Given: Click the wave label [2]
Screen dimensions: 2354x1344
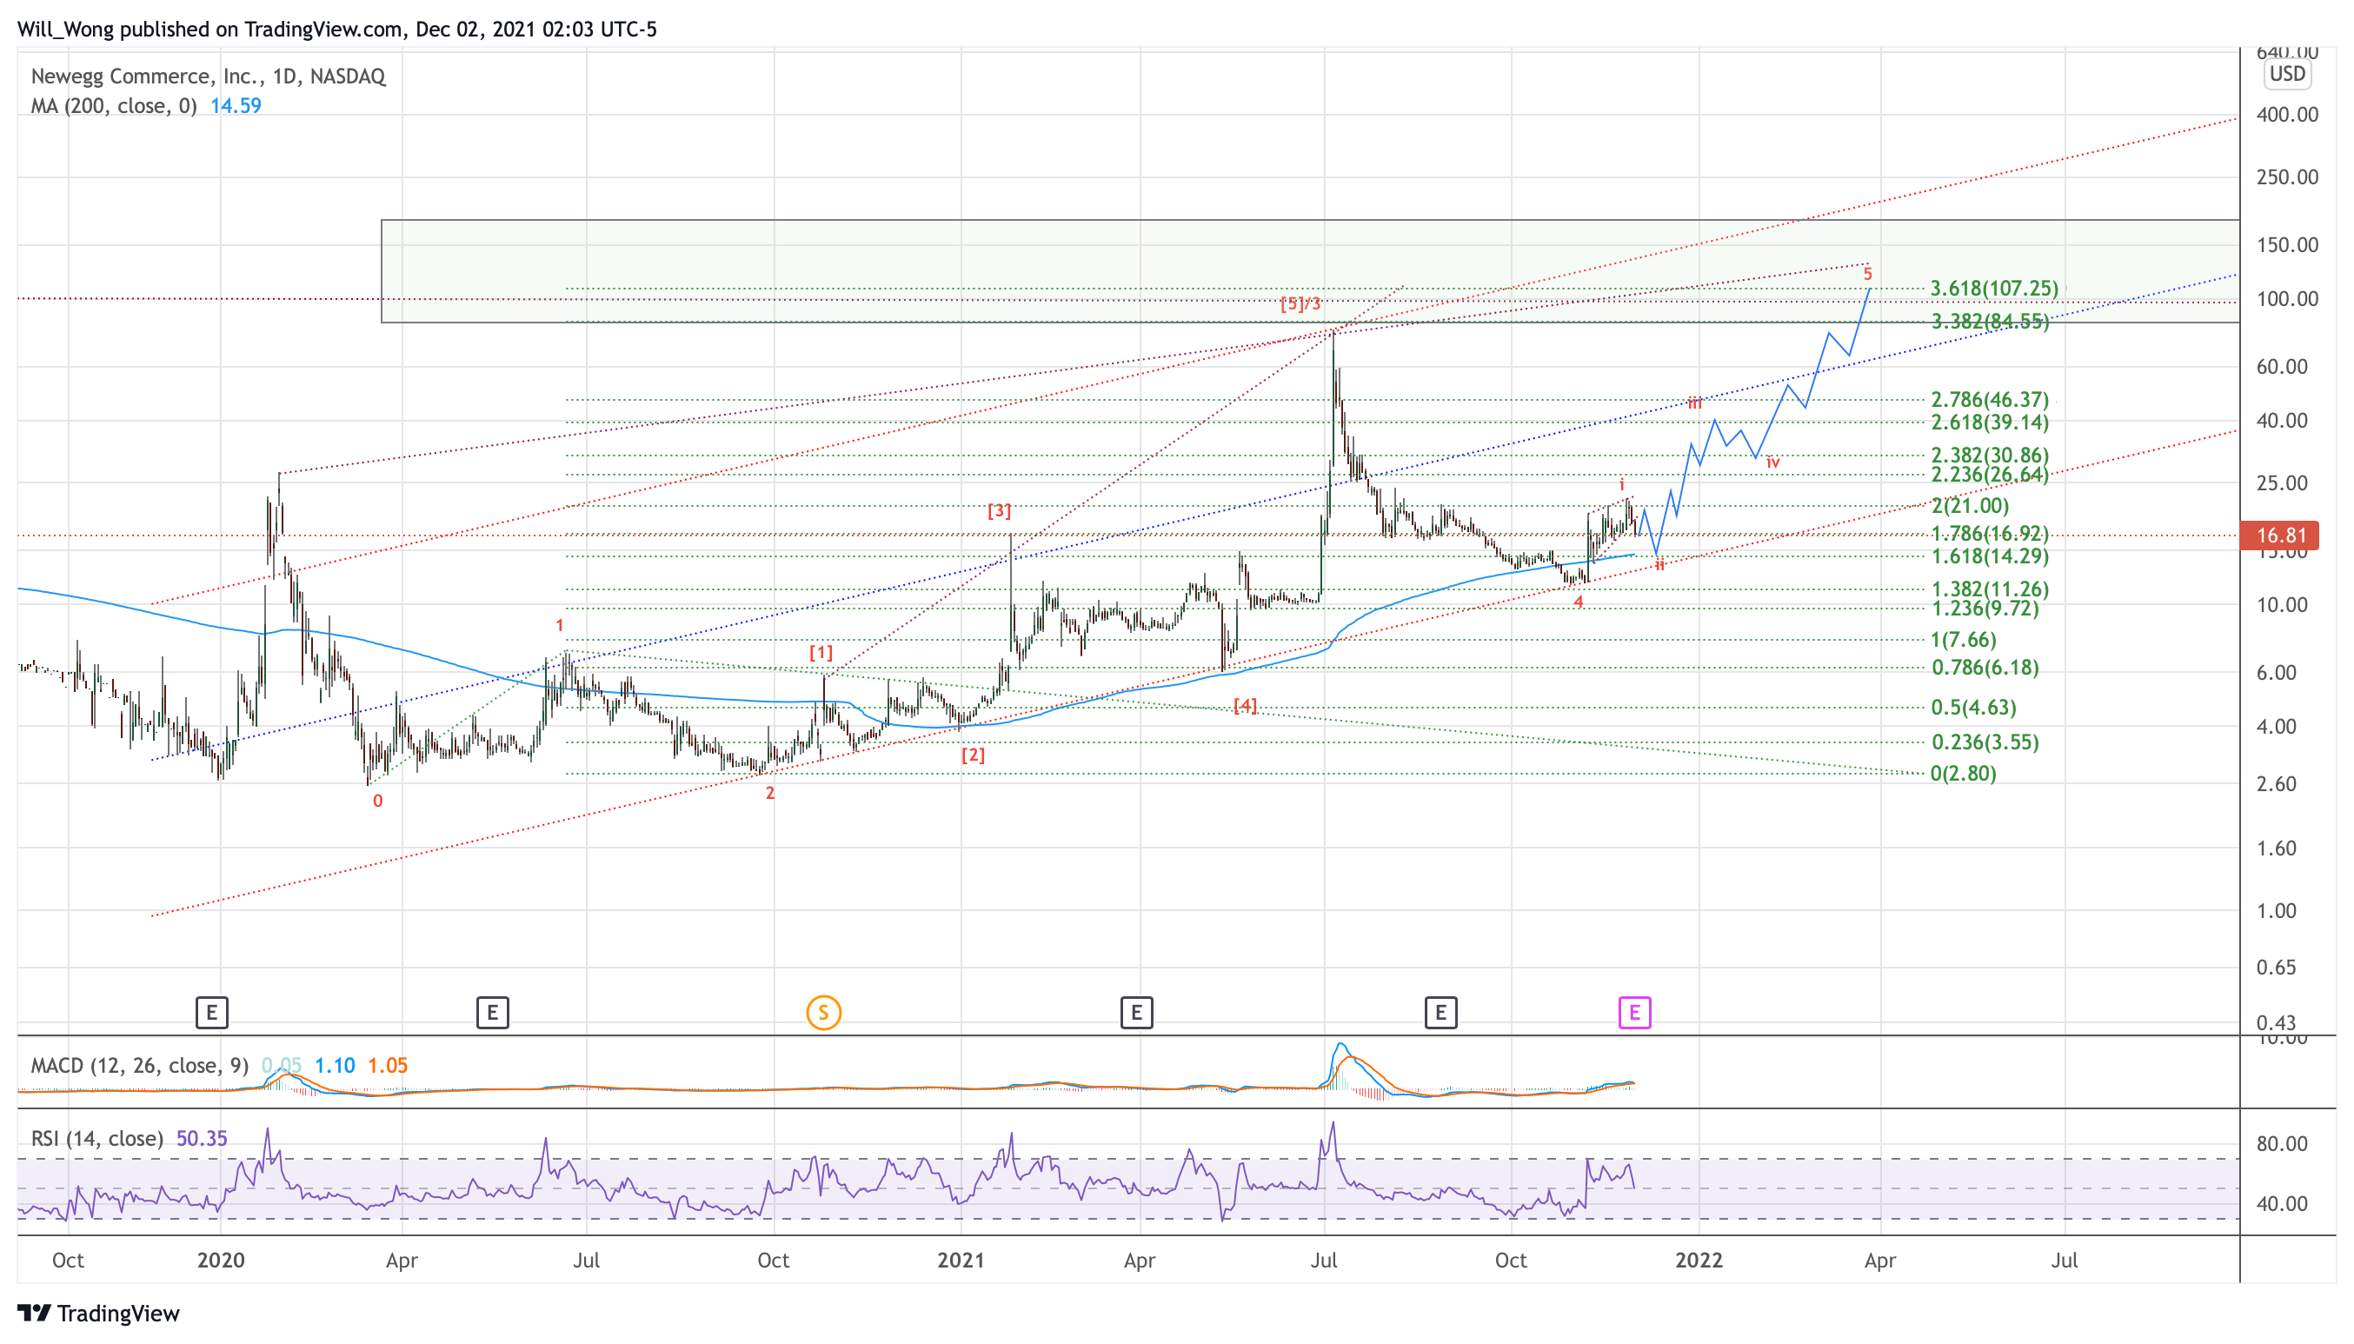Looking at the screenshot, I should (973, 755).
